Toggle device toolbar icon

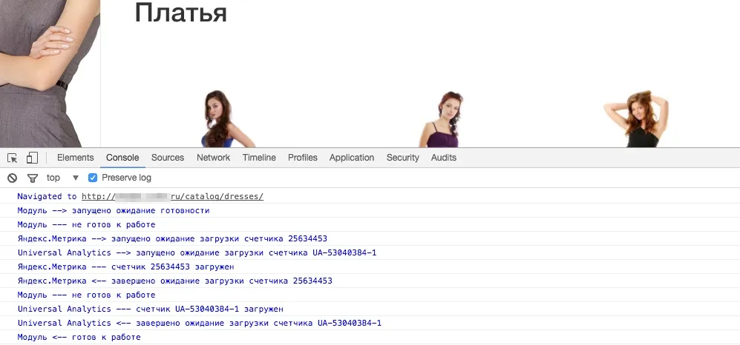point(32,158)
